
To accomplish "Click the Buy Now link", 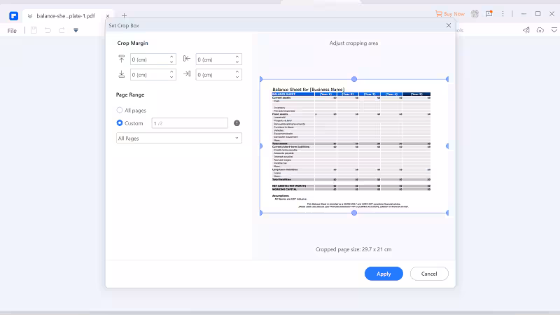I will [x=450, y=14].
